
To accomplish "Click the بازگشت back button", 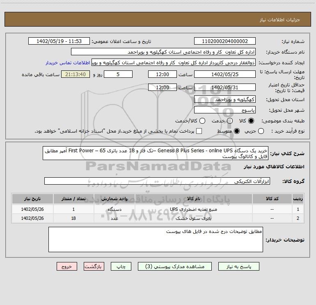I will pos(94,267).
